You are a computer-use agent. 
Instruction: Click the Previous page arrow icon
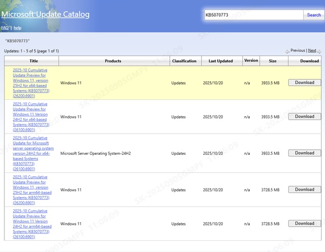pos(287,52)
